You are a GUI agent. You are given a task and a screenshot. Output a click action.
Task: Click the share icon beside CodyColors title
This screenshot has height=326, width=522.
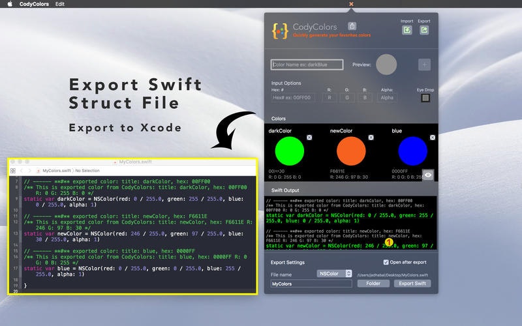click(352, 26)
